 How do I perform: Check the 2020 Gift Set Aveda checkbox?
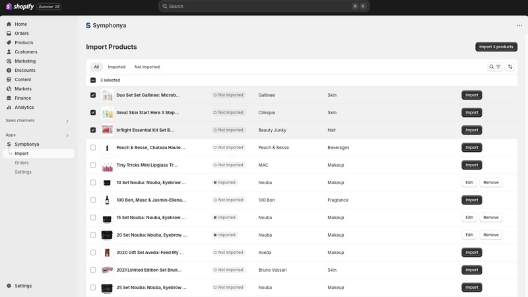[93, 253]
